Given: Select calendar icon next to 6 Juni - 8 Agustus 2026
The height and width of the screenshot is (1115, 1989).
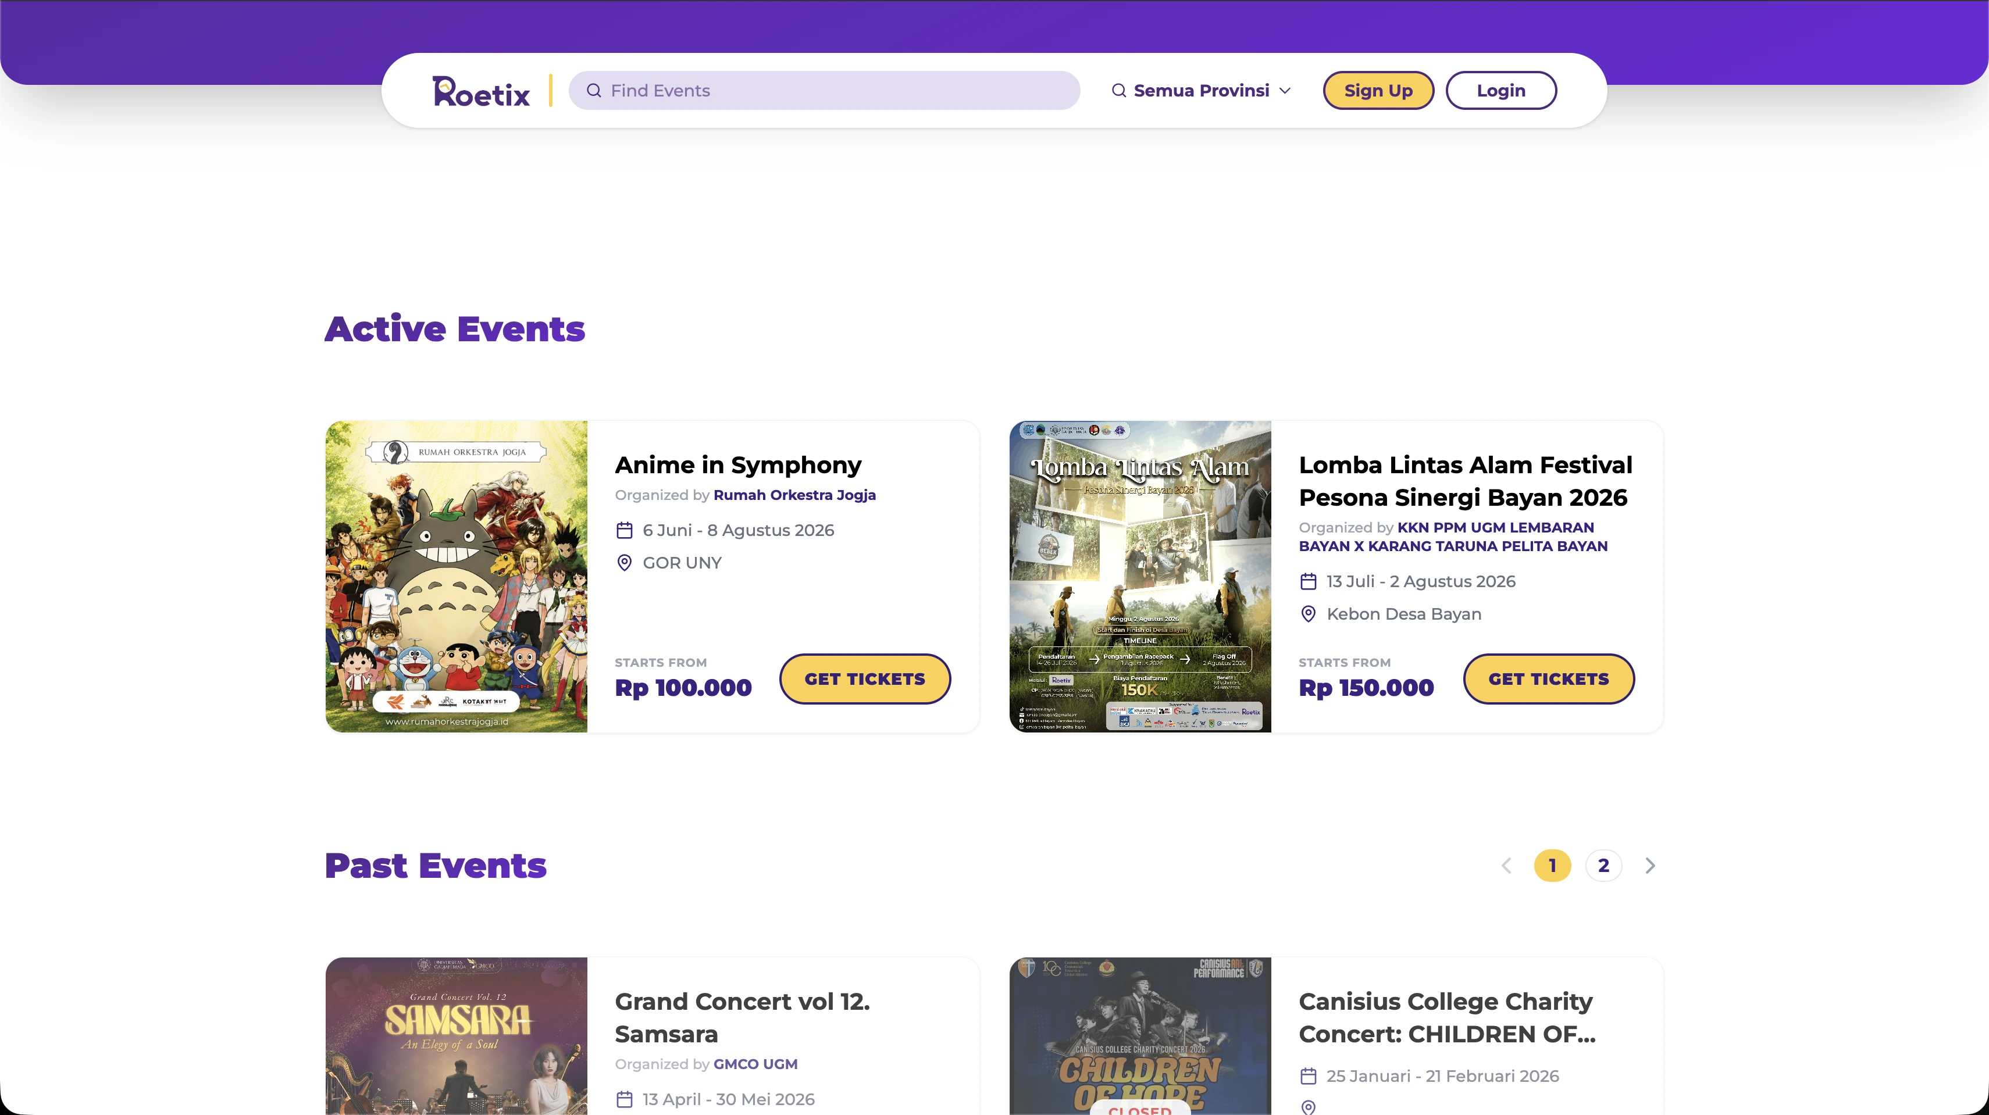Looking at the screenshot, I should pyautogui.click(x=625, y=530).
